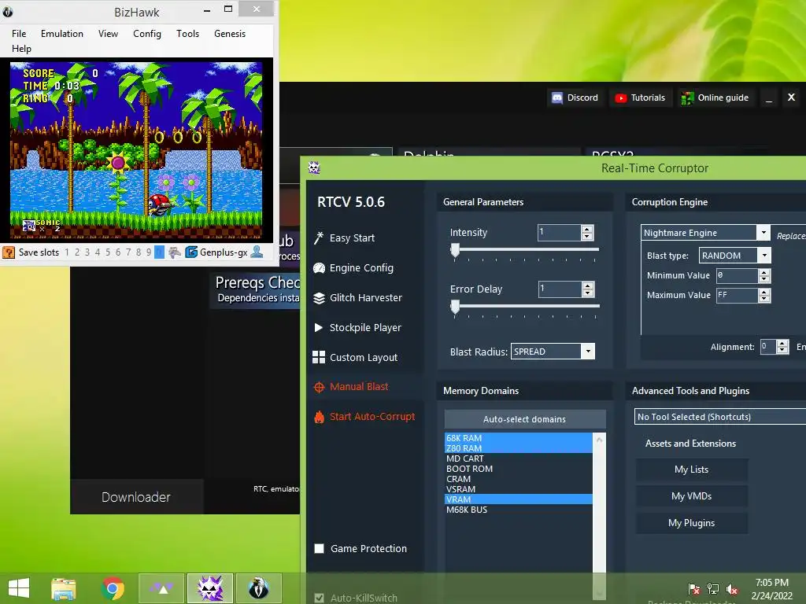Decrease Maximum Value with the down arrow
Image resolution: width=806 pixels, height=604 pixels.
pos(764,298)
